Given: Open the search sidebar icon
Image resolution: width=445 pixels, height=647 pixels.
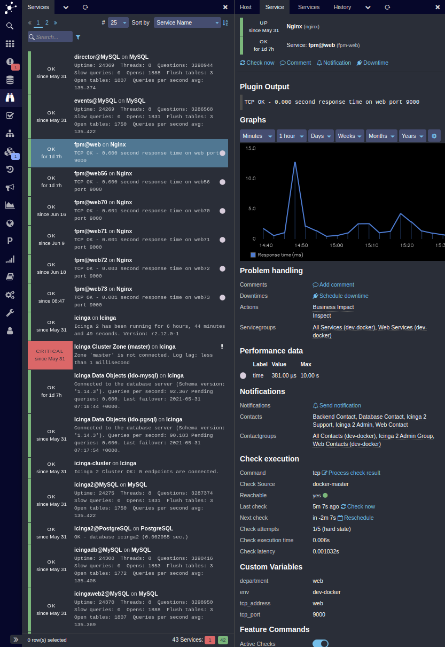Looking at the screenshot, I should (10, 26).
